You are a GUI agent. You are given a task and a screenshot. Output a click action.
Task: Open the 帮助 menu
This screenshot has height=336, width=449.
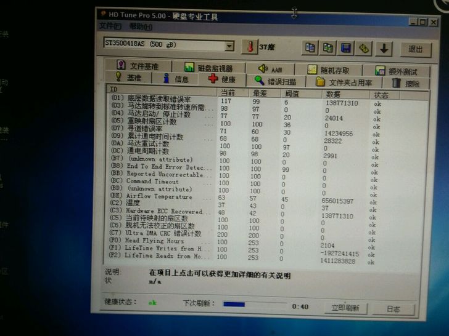pos(141,26)
